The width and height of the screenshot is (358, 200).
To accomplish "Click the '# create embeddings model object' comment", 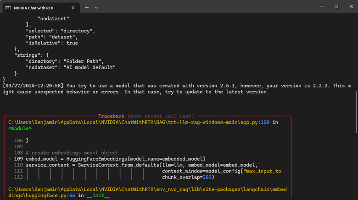I will click(72, 152).
